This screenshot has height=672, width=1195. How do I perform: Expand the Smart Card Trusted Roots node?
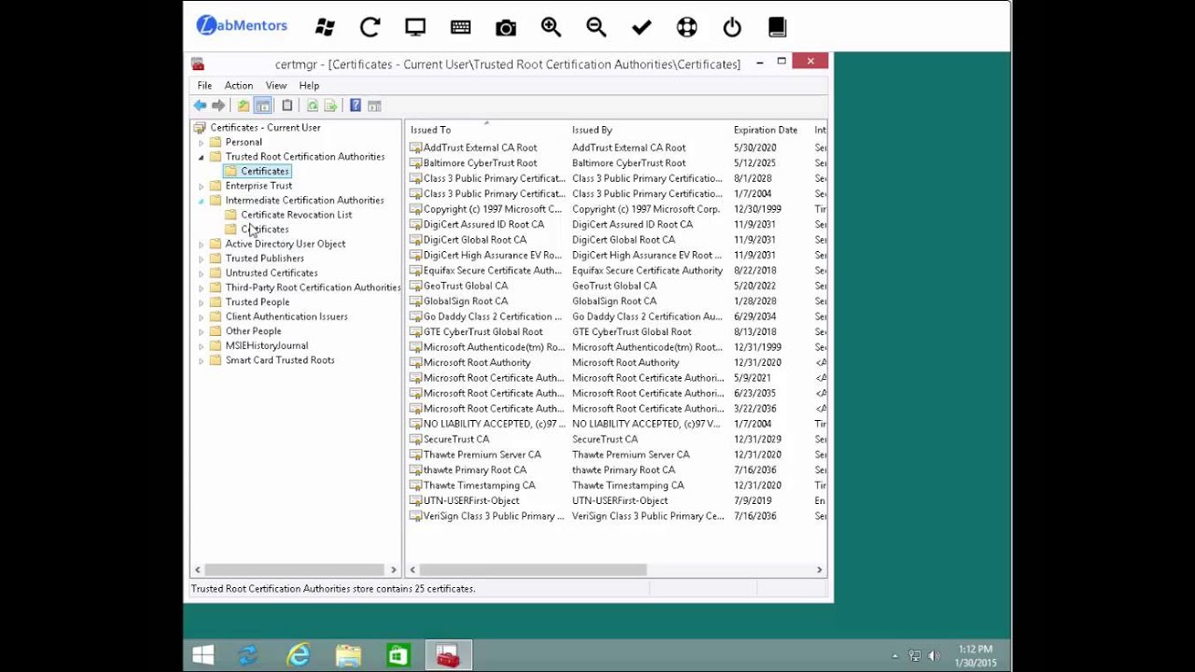[x=201, y=360]
